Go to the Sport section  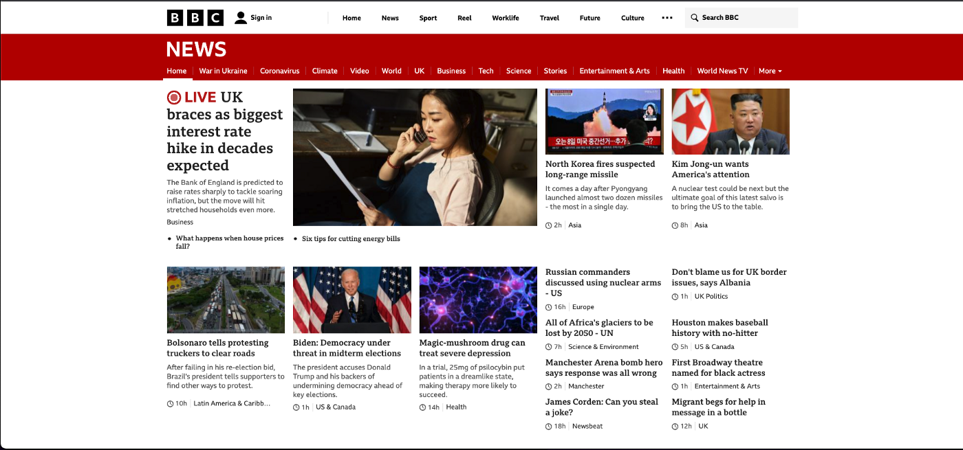(x=428, y=18)
